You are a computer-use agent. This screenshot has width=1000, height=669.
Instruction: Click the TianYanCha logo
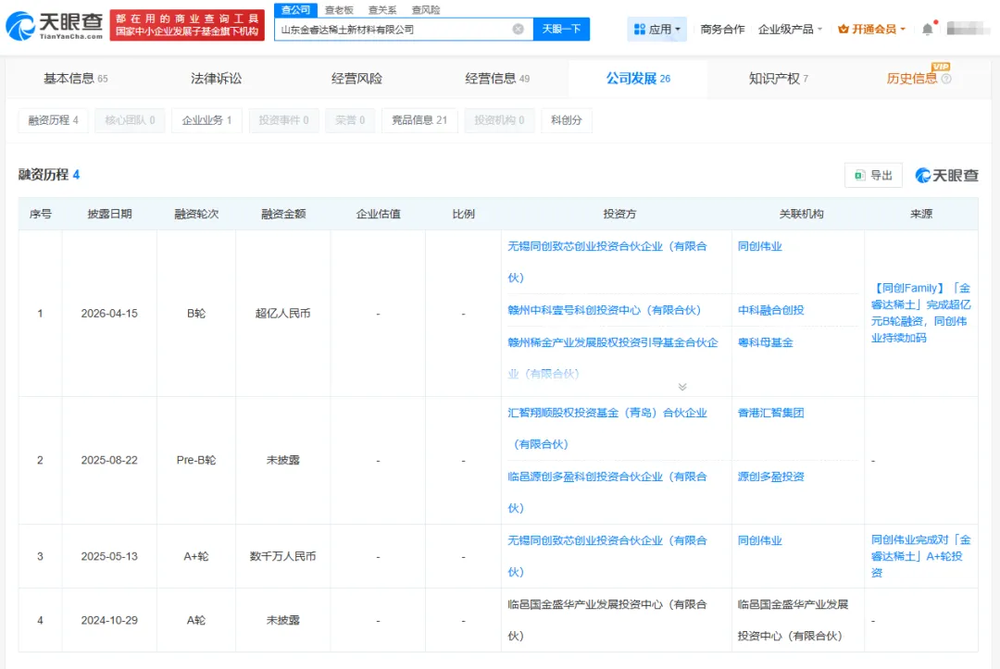pos(54,26)
